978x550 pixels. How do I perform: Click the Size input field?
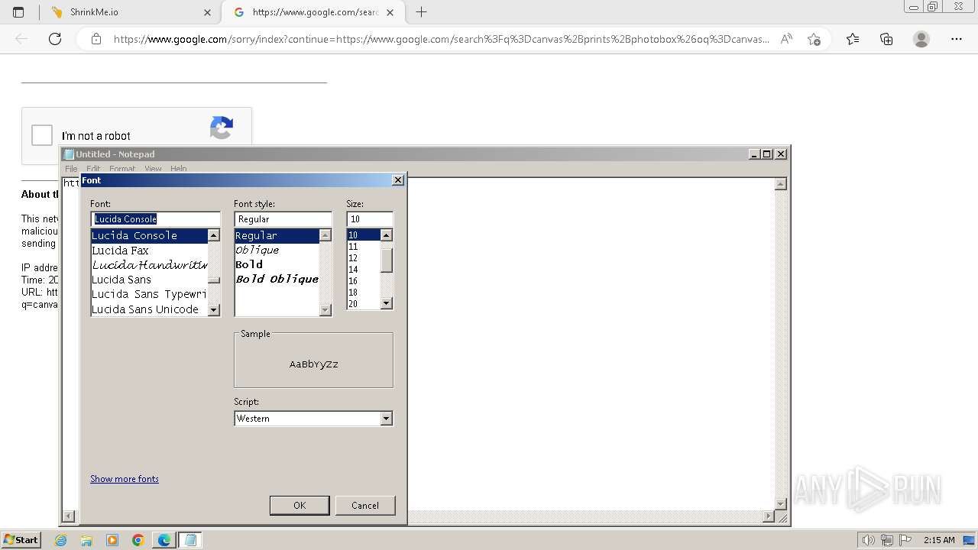370,218
